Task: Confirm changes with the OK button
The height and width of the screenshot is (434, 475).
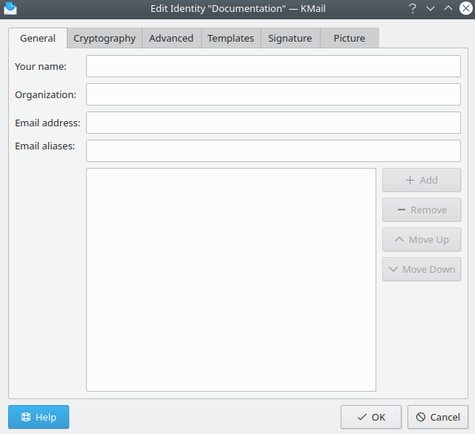Action: coord(371,417)
